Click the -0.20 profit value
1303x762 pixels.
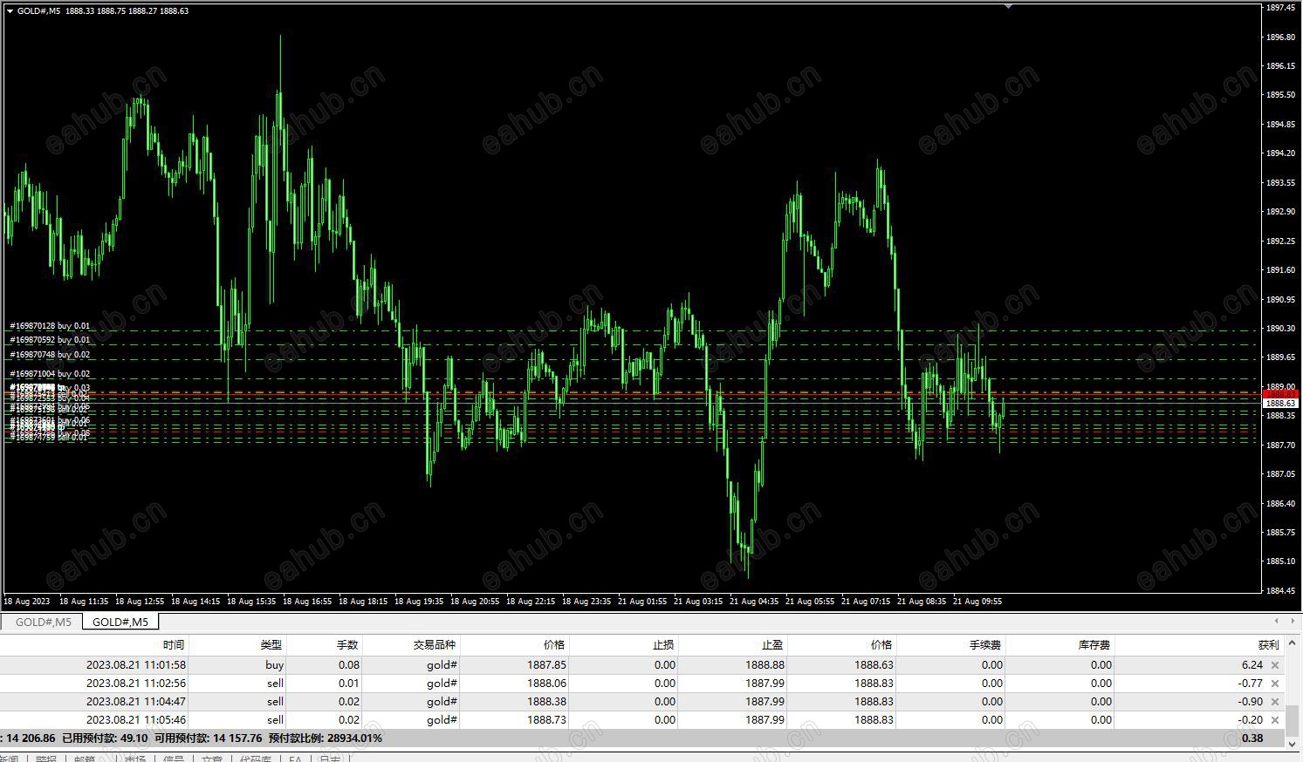point(1251,720)
